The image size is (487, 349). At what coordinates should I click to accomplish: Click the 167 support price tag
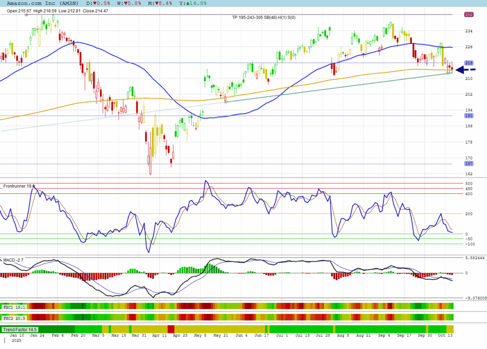click(468, 163)
